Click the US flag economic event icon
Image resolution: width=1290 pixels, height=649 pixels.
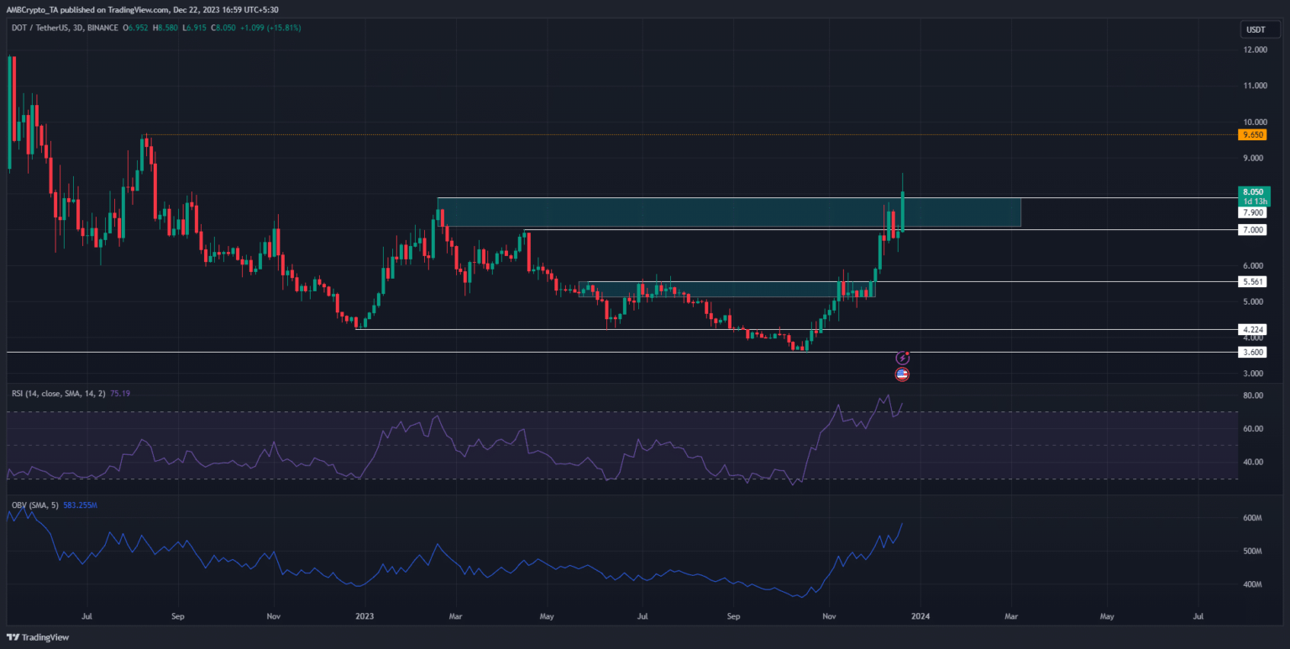tap(902, 374)
